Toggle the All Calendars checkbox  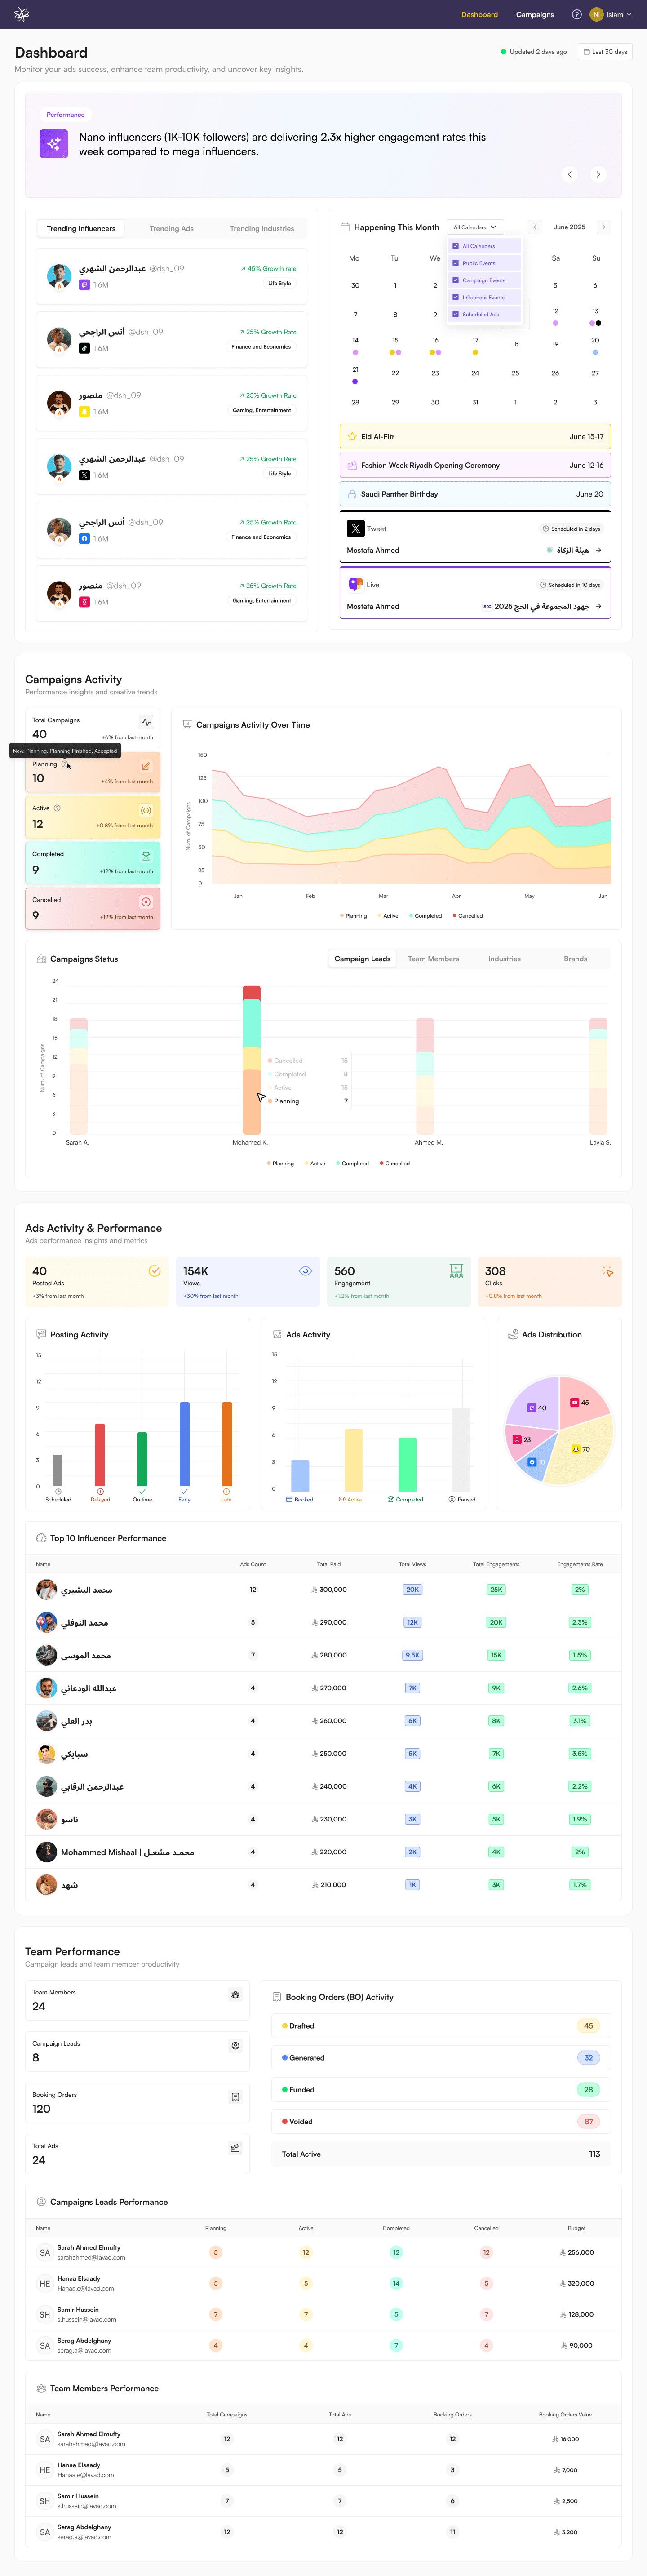point(456,246)
